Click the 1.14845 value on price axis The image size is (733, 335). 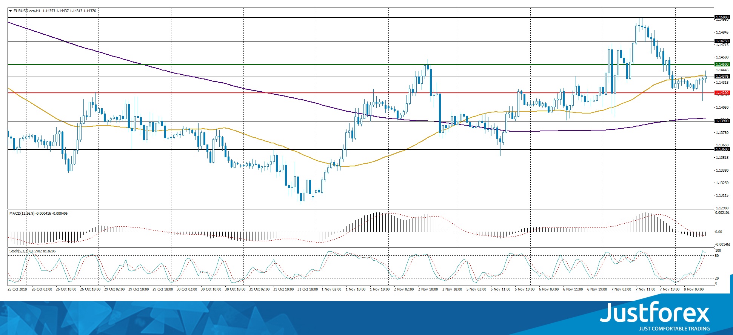[x=722, y=32]
